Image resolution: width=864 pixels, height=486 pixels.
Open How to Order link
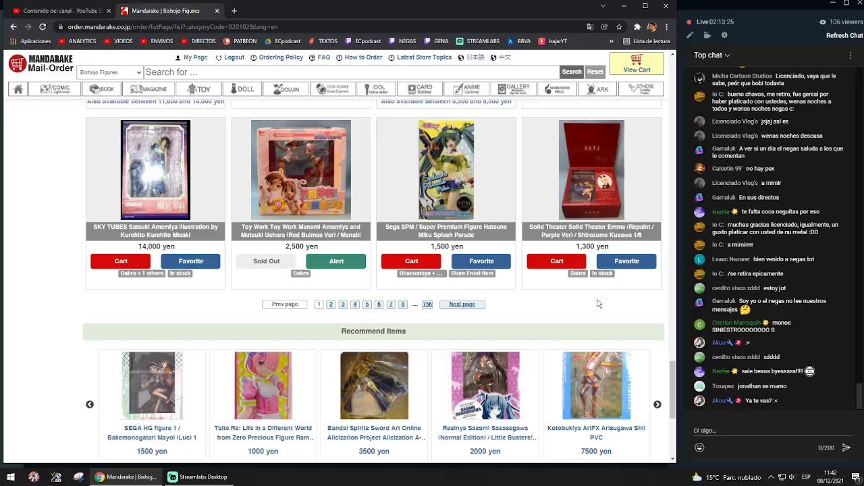[x=360, y=57]
